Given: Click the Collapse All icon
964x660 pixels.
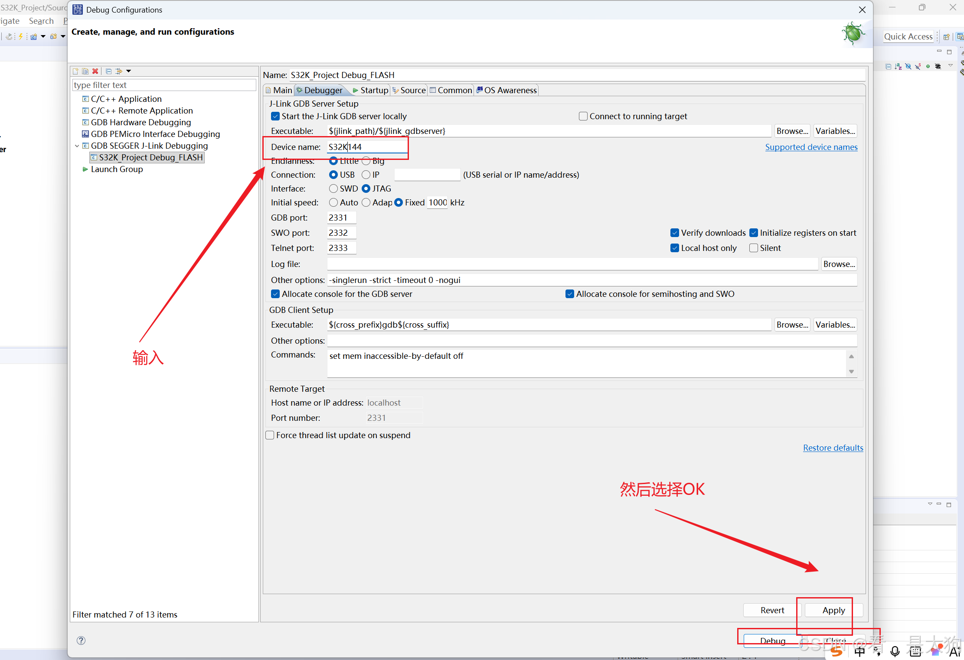Looking at the screenshot, I should tap(108, 71).
